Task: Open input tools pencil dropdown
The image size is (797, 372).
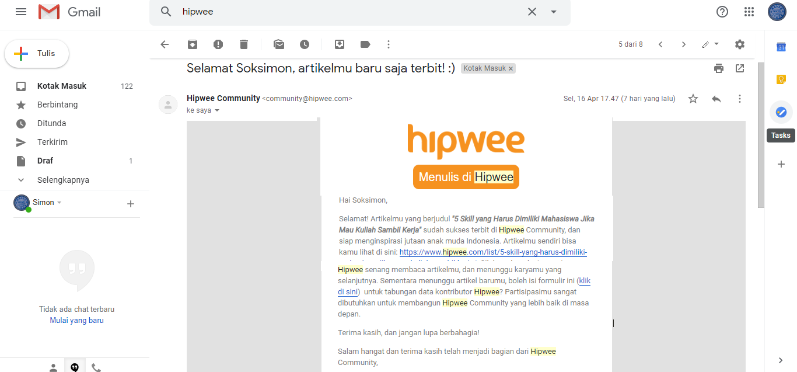Action: click(711, 44)
